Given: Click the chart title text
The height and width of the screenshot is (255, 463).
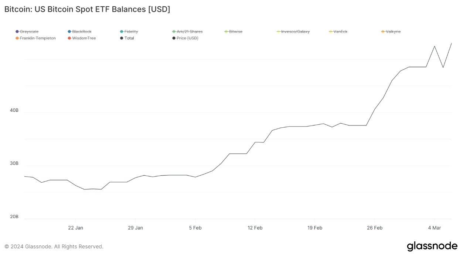Looking at the screenshot, I should (x=87, y=10).
